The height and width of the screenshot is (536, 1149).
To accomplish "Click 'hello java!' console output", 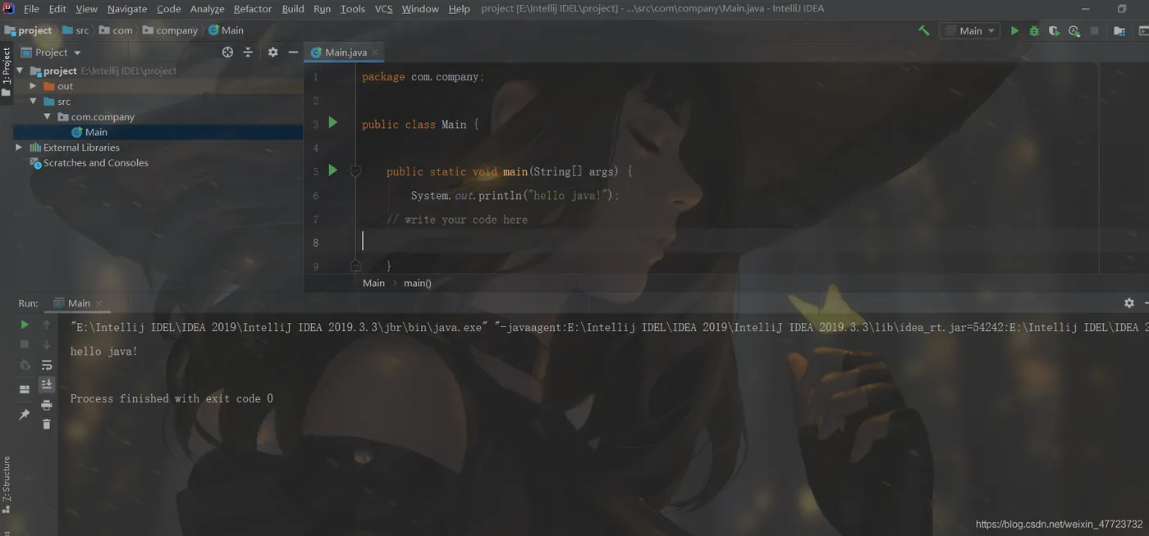I will tap(104, 351).
